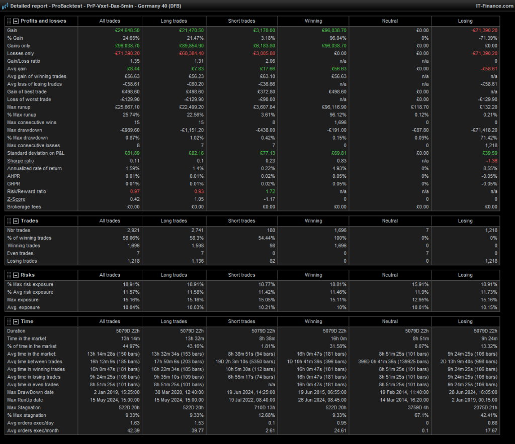Click the drag handle of the Risks panel
The height and width of the screenshot is (444, 515).
pyautogui.click(x=9, y=275)
